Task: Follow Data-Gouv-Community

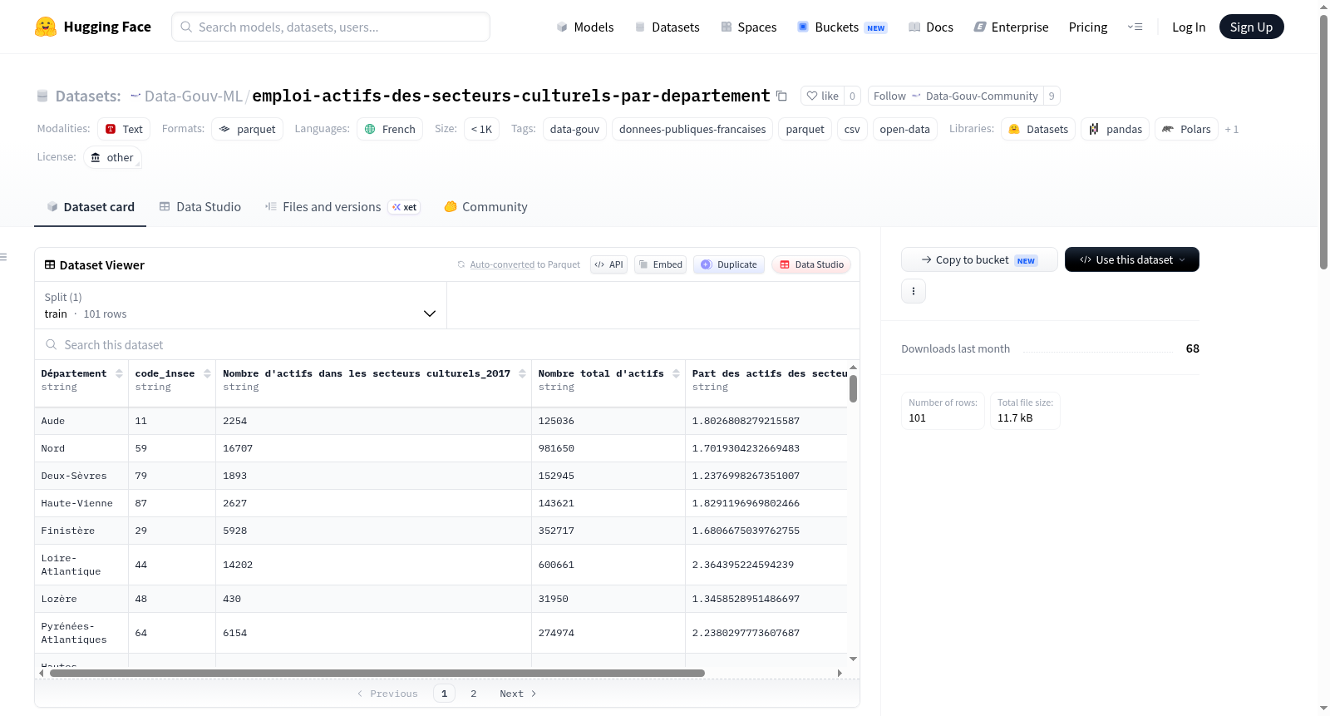Action: coord(889,96)
